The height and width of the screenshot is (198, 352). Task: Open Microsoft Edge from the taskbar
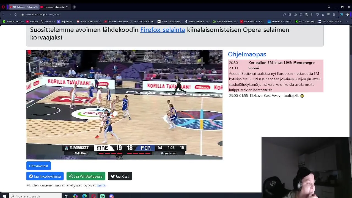(84, 196)
